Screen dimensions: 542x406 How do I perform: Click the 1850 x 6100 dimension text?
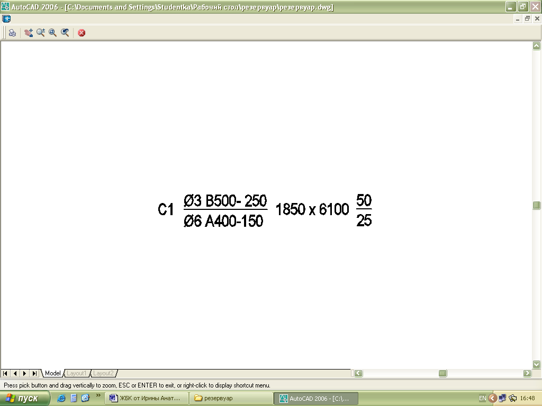point(312,209)
